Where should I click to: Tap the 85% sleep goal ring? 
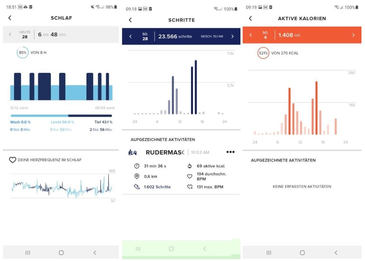pos(22,52)
